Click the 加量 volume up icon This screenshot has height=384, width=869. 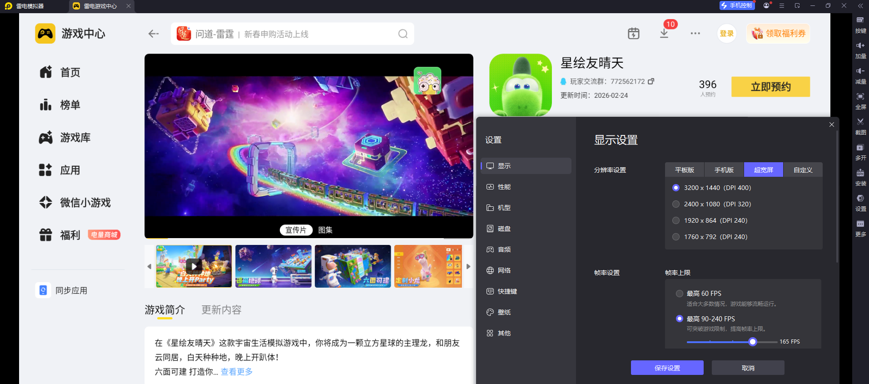click(860, 45)
